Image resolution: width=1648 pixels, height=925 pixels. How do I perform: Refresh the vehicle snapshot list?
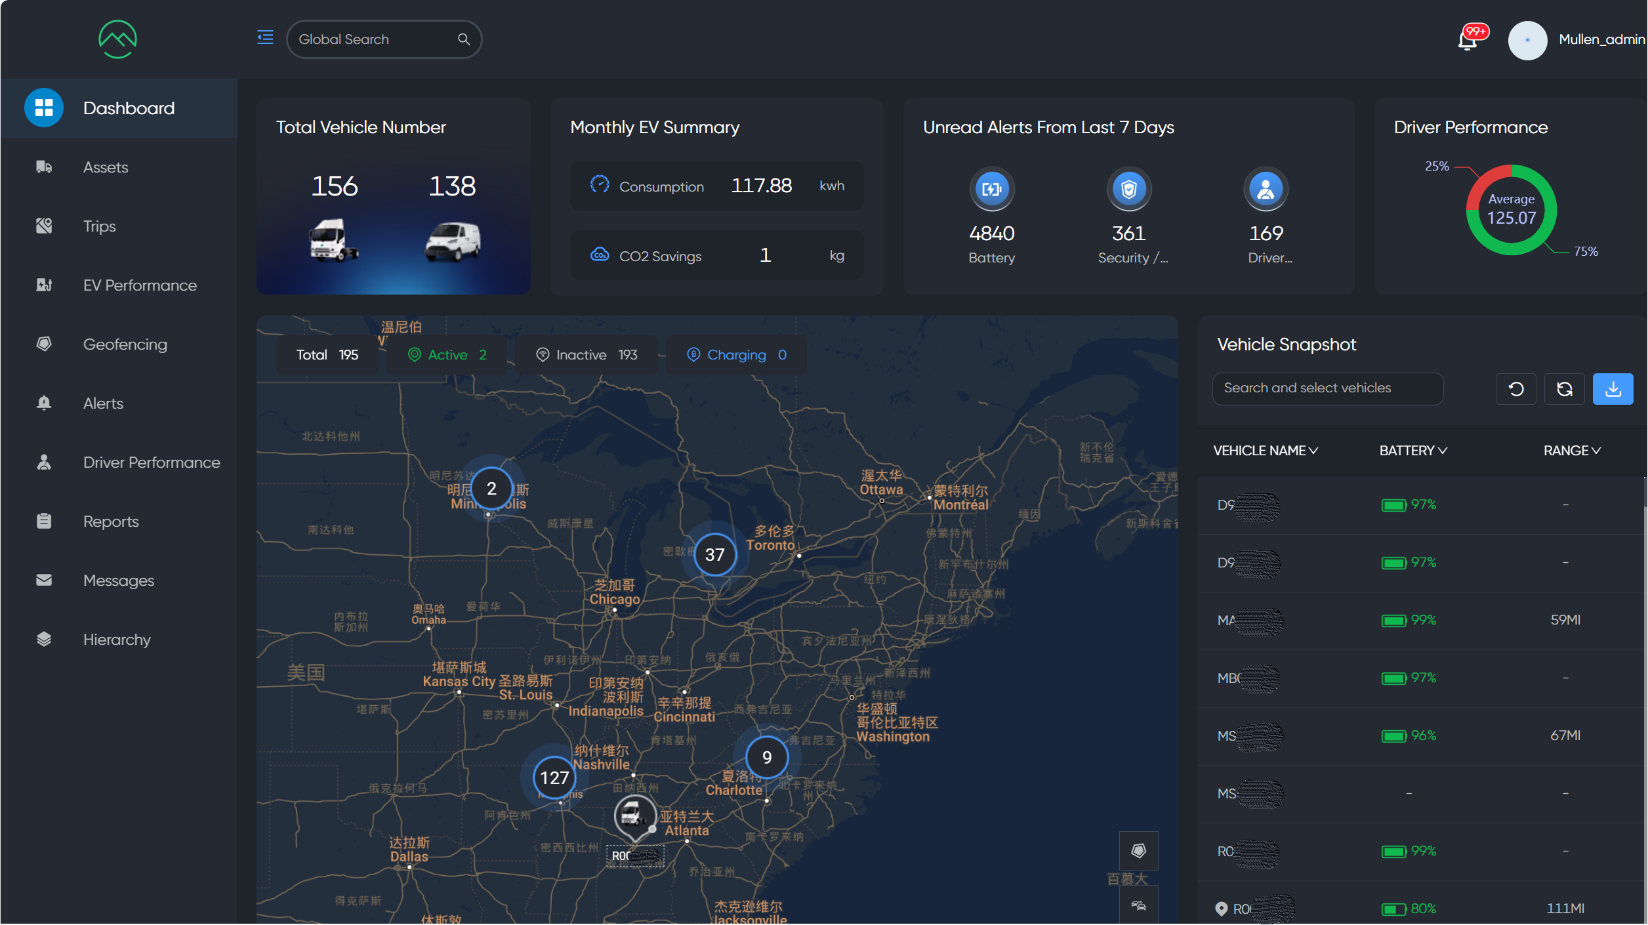(x=1564, y=389)
